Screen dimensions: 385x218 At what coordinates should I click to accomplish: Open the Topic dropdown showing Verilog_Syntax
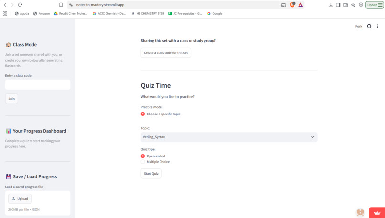point(229,137)
